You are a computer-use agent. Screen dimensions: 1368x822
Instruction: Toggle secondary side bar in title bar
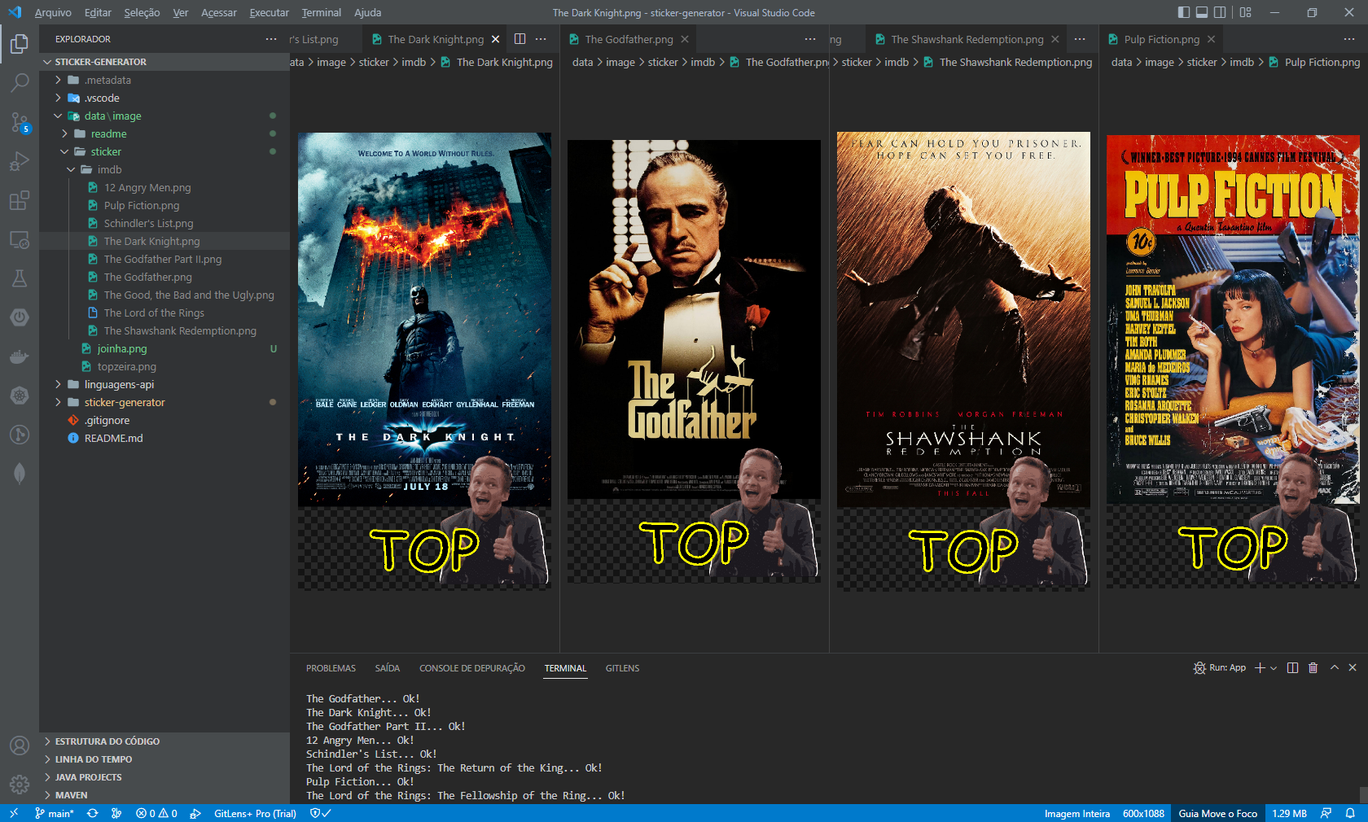pos(1220,12)
